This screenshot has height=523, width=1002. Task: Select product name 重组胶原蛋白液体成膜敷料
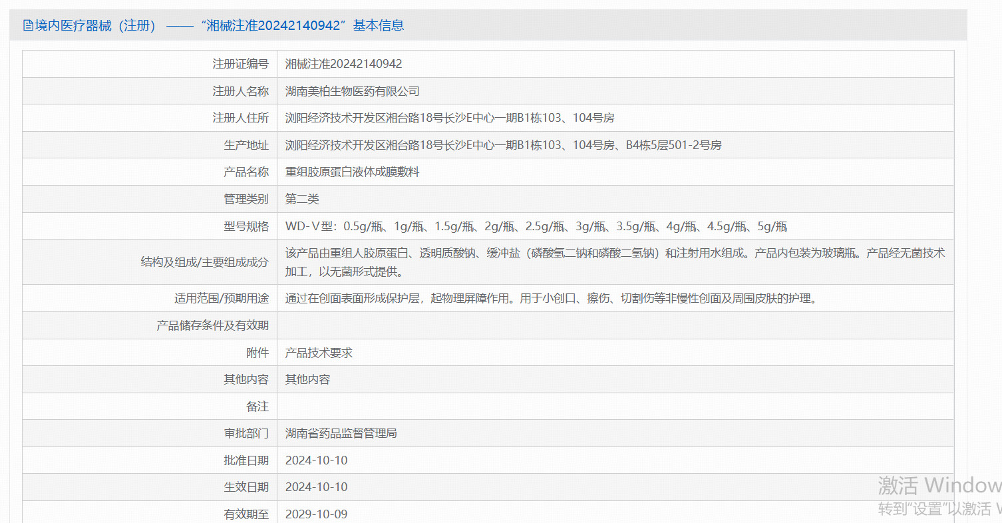click(352, 172)
